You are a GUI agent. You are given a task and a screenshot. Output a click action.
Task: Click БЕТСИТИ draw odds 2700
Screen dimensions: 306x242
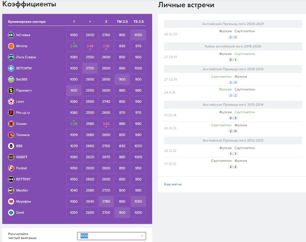(90, 68)
